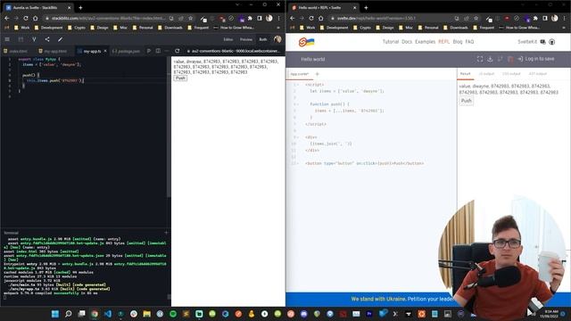Select the Result output tab
The image size is (571, 321).
[x=466, y=74]
